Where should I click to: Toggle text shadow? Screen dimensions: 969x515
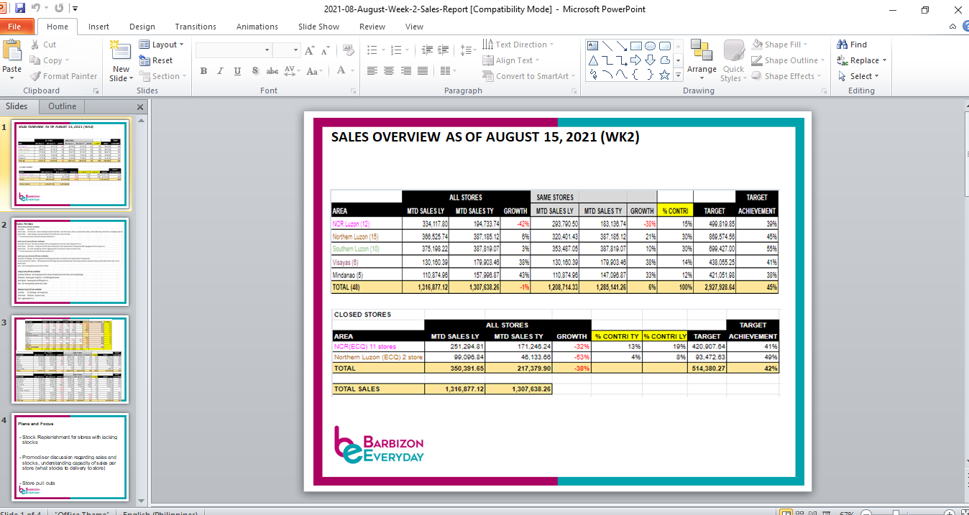click(x=255, y=71)
